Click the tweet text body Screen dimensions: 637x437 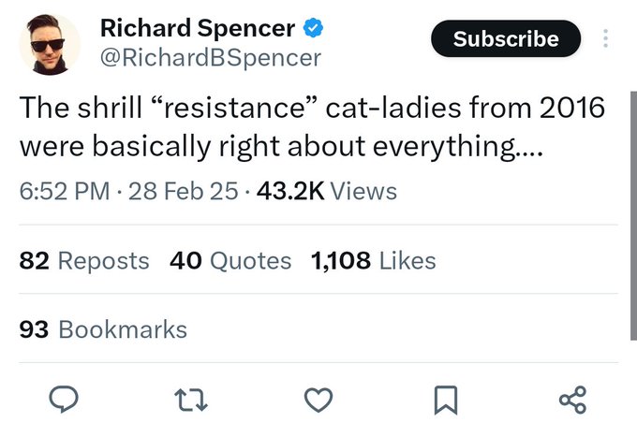click(312, 126)
